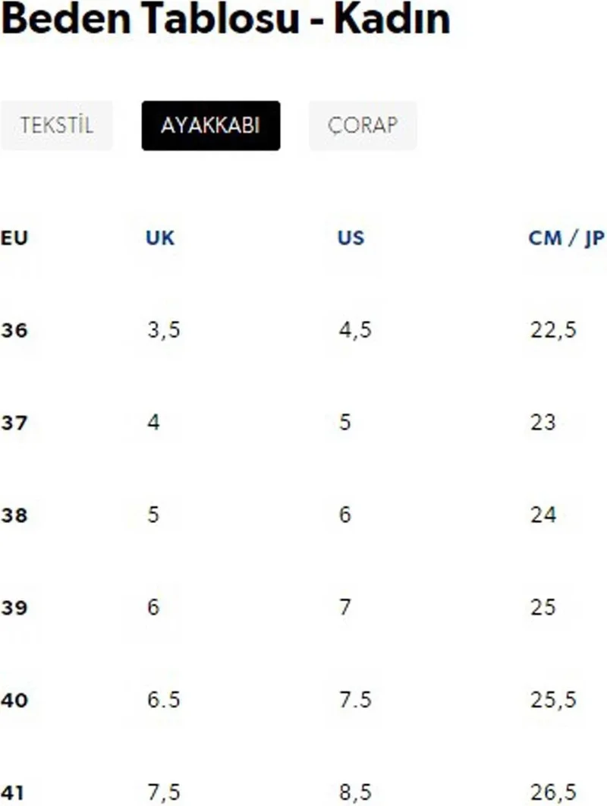Screen dimensions: 607x806
Task: Select the AYAKKABI tab
Action: [x=210, y=125]
